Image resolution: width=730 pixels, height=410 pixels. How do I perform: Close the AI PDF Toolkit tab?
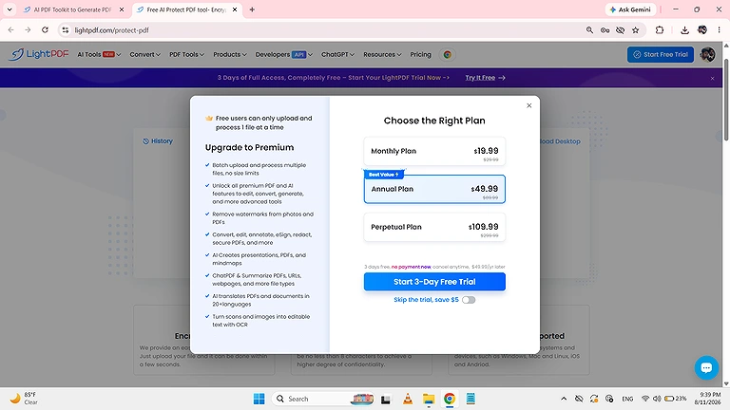pos(122,9)
